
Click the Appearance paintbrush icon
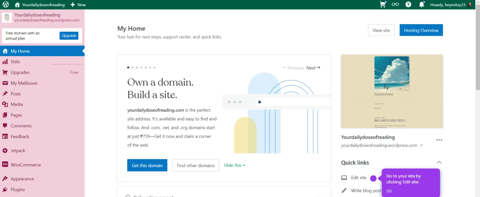coord(5,179)
